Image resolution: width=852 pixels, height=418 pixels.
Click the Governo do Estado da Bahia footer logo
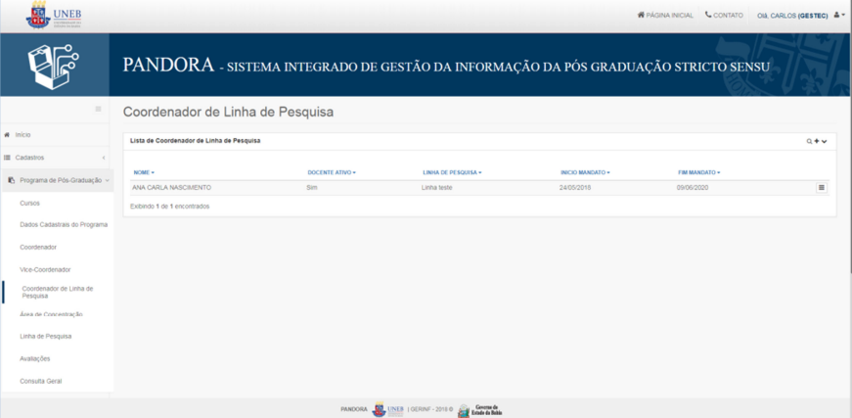click(480, 410)
